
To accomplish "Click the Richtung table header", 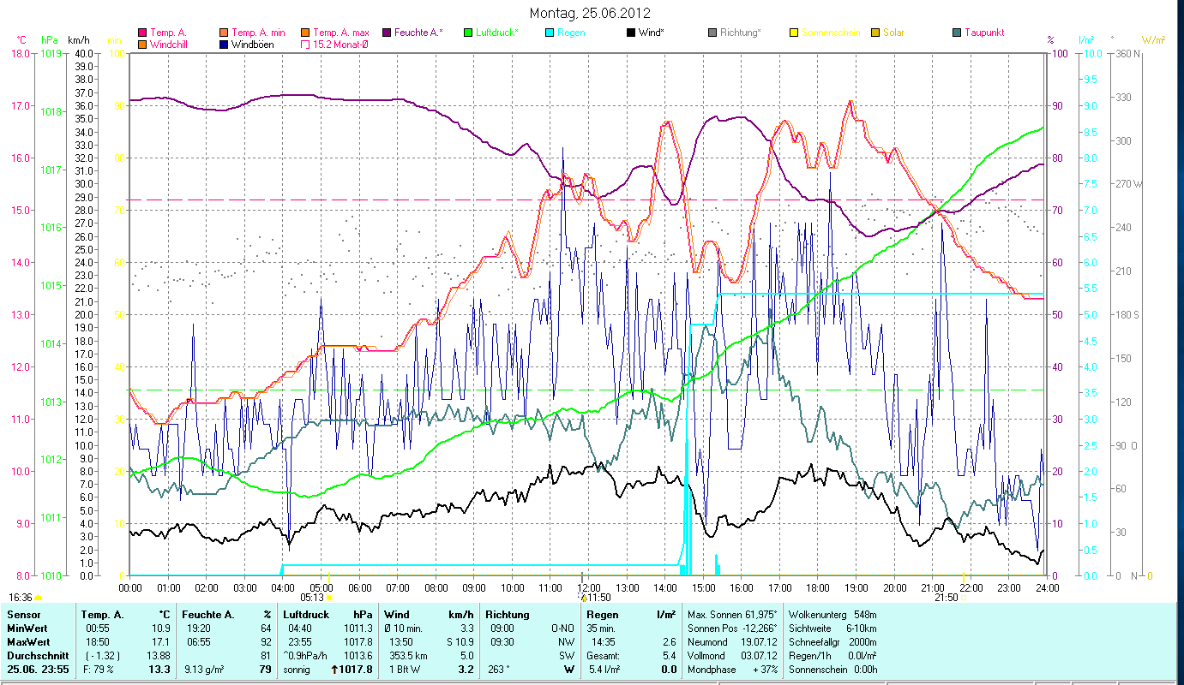I will (x=508, y=615).
